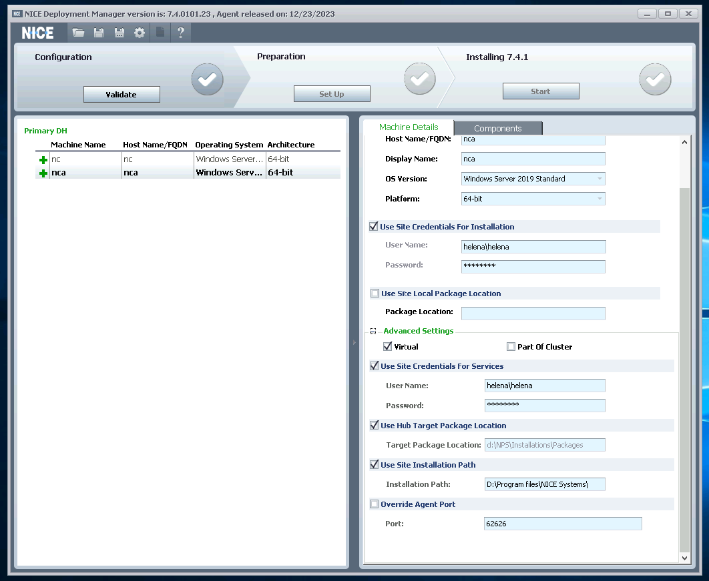
Task: Enable Use Site Local Package Location
Action: click(375, 294)
